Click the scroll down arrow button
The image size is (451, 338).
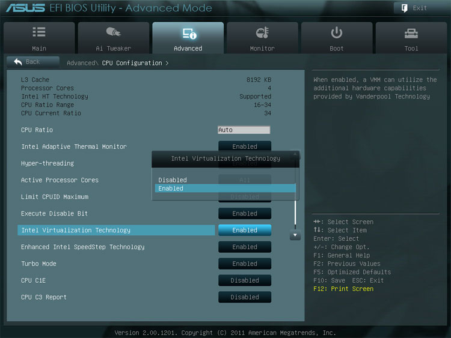[x=295, y=235]
